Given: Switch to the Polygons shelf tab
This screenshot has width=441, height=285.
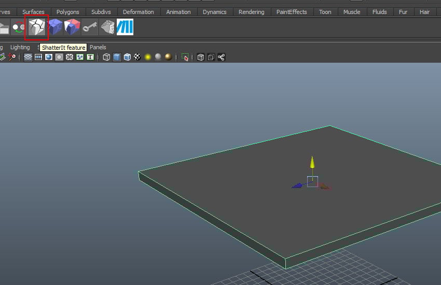Looking at the screenshot, I should point(67,12).
